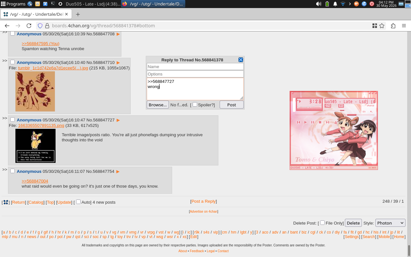The width and height of the screenshot is (411, 257).
Task: Tick the Spoiler checkbox in reply form
Action: click(x=195, y=104)
